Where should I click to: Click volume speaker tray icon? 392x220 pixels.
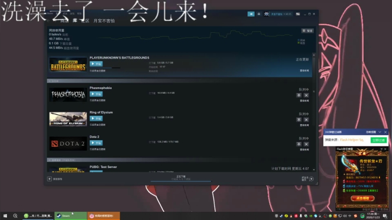345,216
